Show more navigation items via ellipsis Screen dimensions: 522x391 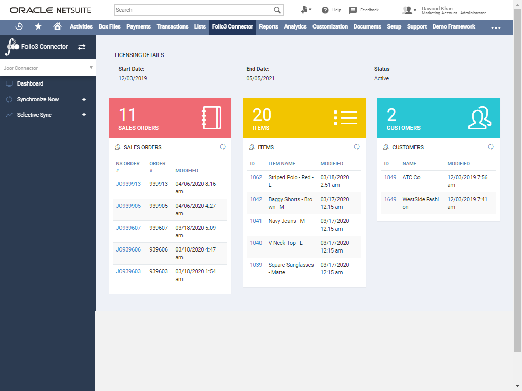tap(495, 27)
